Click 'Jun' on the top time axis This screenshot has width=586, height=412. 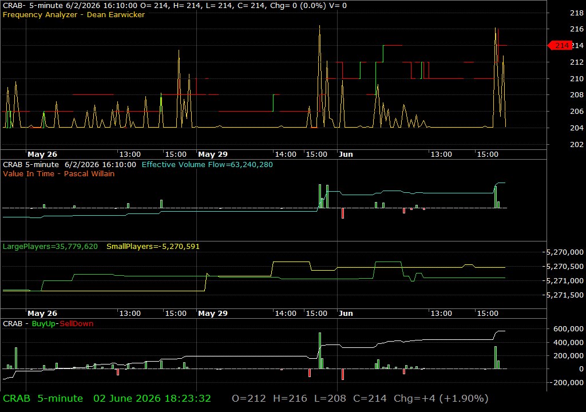346,154
